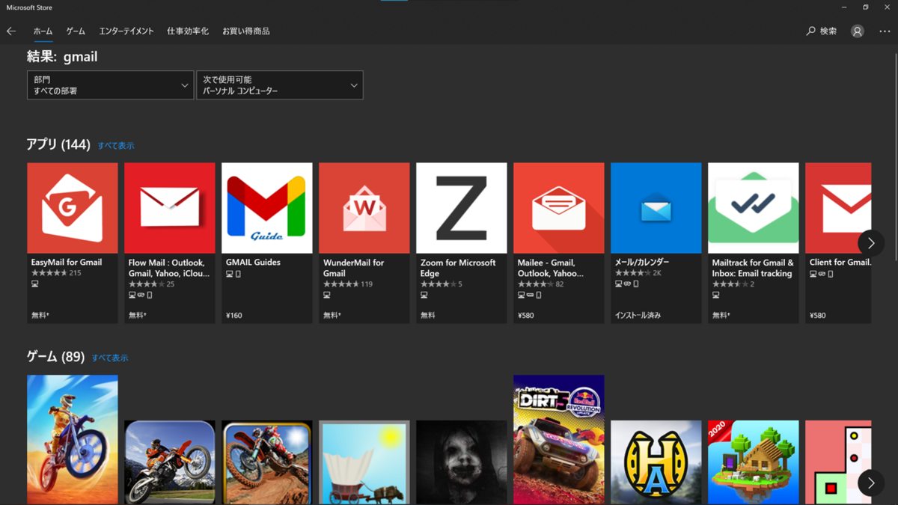Click the 検索 search button
This screenshot has width=898, height=505.
[822, 31]
